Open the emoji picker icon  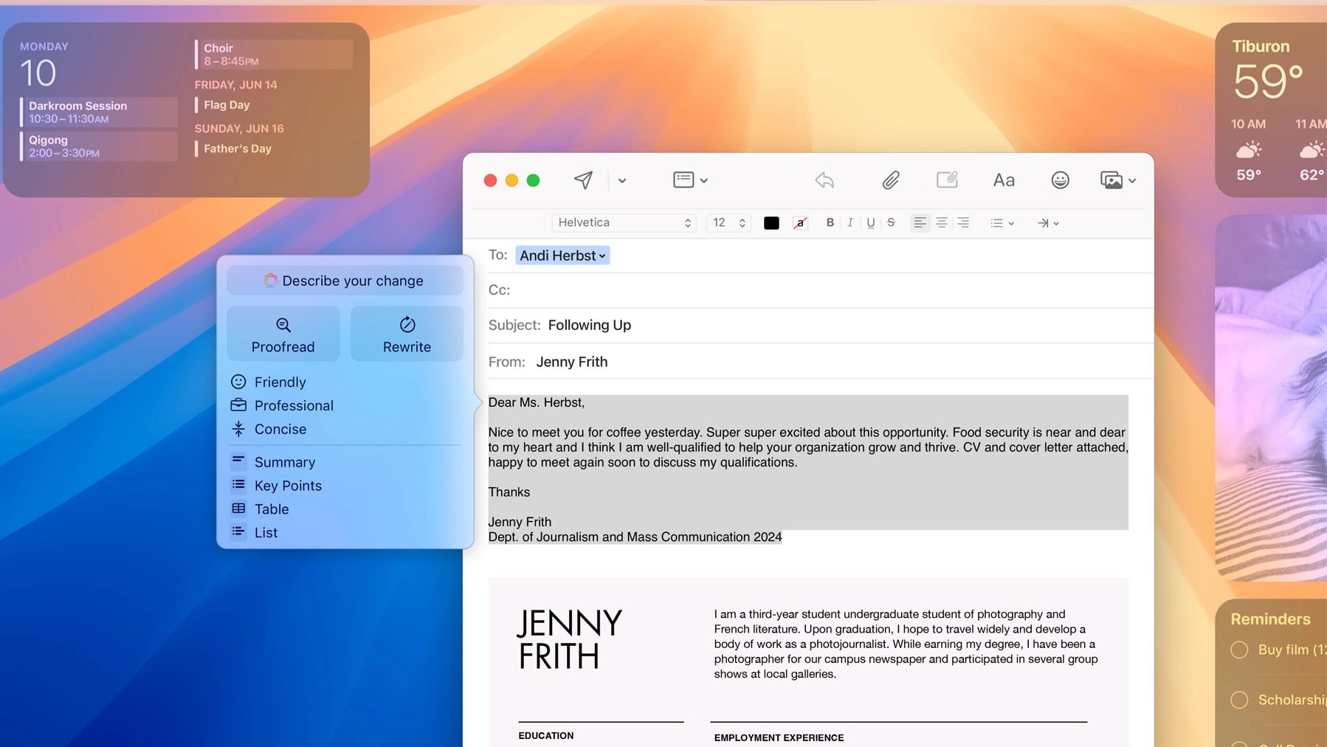(1059, 180)
